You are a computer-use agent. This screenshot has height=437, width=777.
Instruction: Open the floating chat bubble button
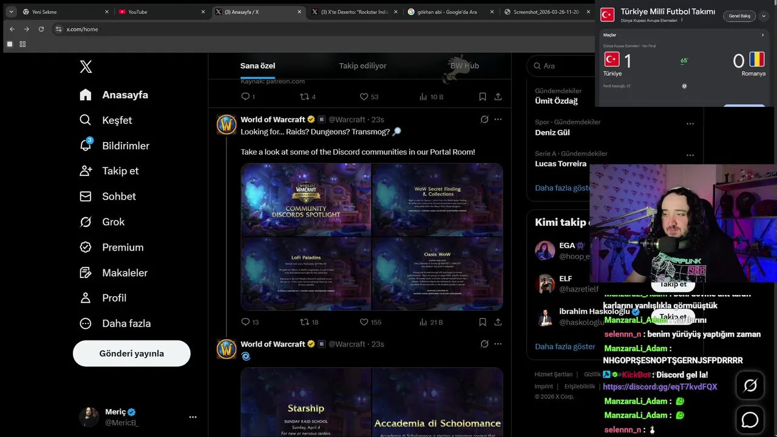[750, 419]
